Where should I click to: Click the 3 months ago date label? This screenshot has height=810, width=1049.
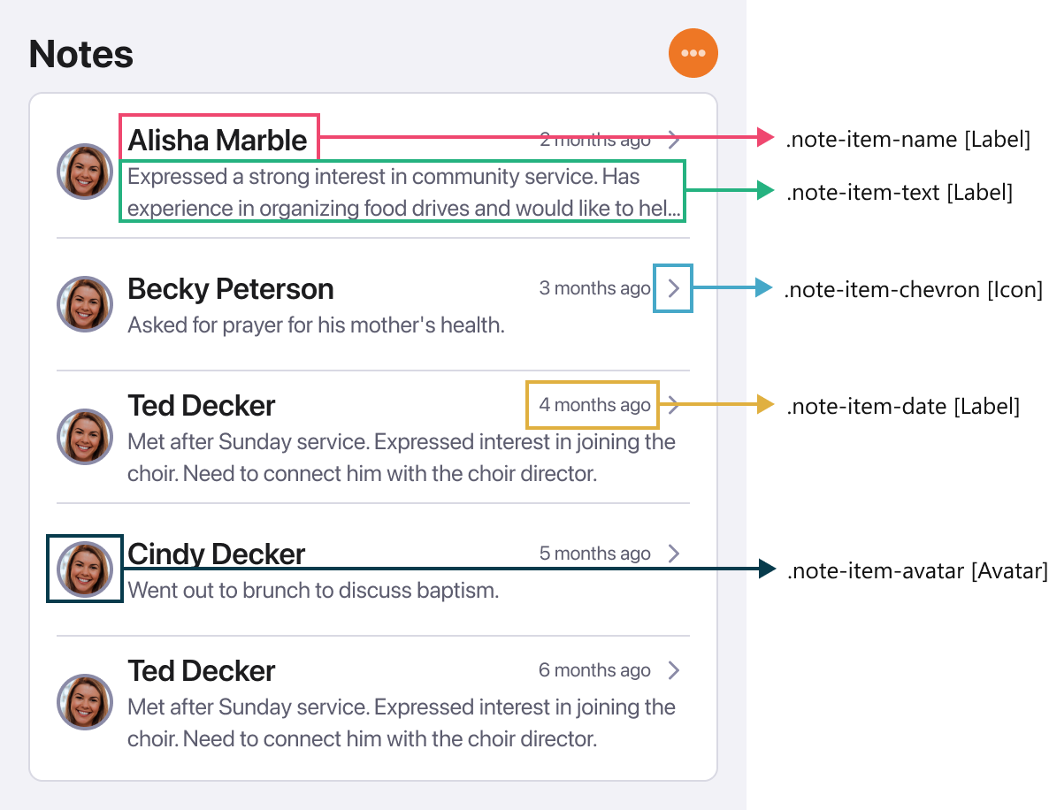click(x=594, y=288)
